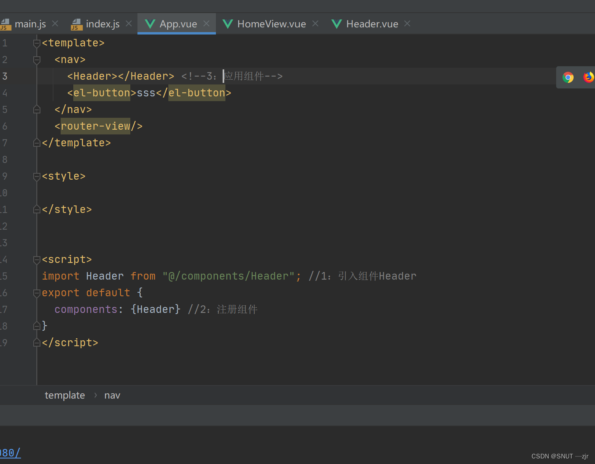
Task: Click the 'from' keyword in import line
Action: pos(143,276)
